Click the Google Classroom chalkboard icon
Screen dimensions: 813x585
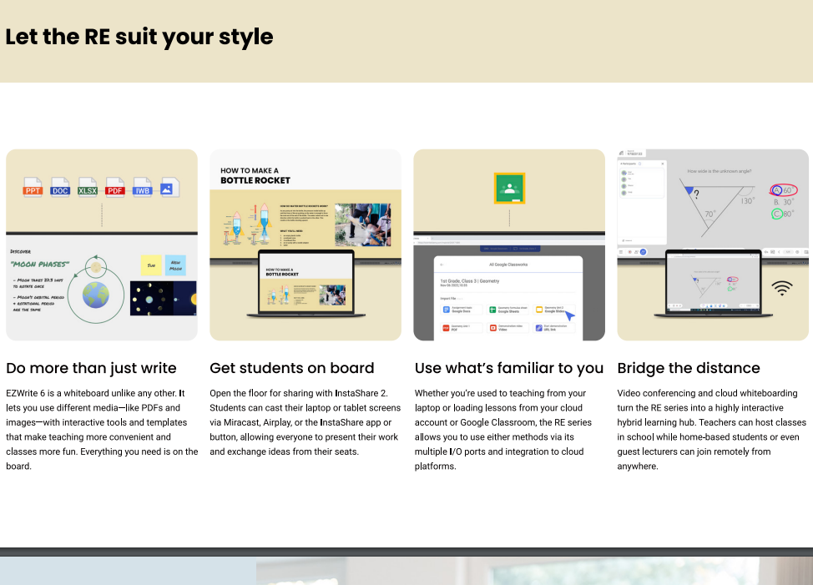pyautogui.click(x=509, y=188)
